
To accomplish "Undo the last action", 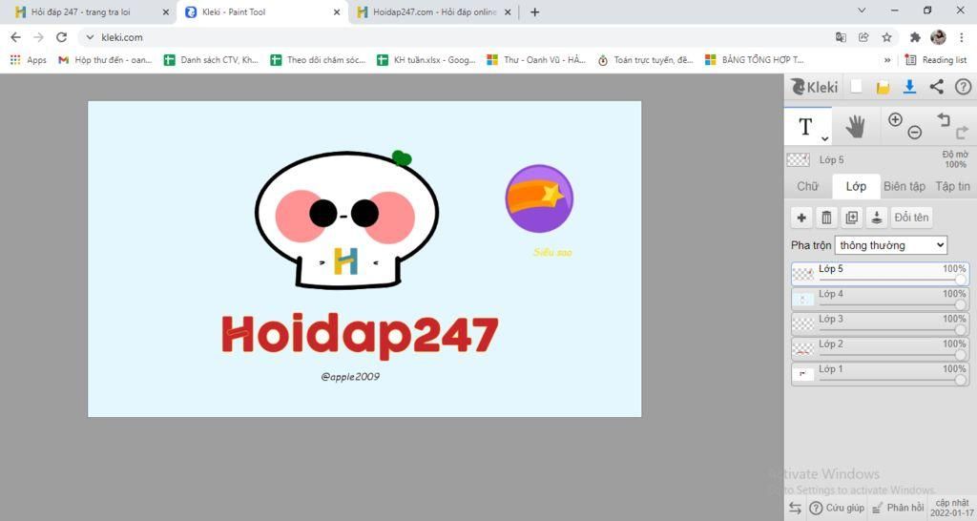I will point(944,119).
